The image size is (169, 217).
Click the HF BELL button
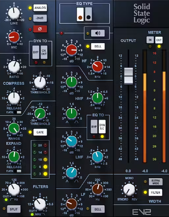(98, 46)
